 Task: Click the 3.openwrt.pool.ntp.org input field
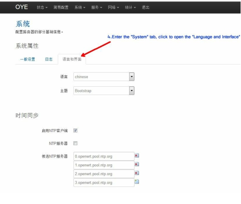click(x=104, y=183)
